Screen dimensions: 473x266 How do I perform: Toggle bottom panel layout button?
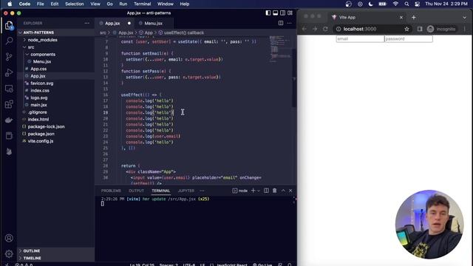(x=276, y=13)
